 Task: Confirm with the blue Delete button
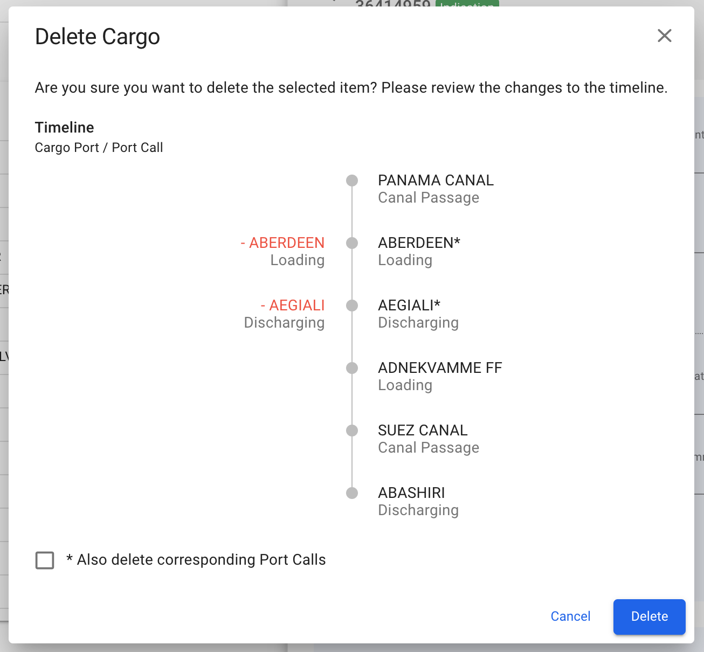(x=649, y=616)
